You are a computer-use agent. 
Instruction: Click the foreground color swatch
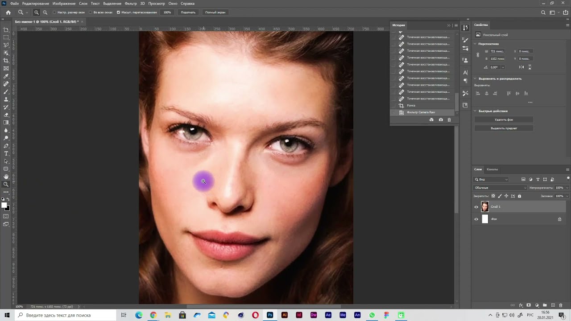pos(4,206)
